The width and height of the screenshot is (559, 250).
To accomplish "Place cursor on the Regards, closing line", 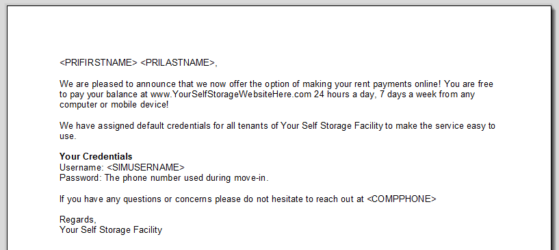I will (78, 220).
